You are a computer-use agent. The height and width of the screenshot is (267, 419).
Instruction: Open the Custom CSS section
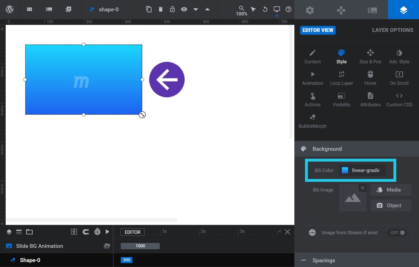[x=399, y=100]
